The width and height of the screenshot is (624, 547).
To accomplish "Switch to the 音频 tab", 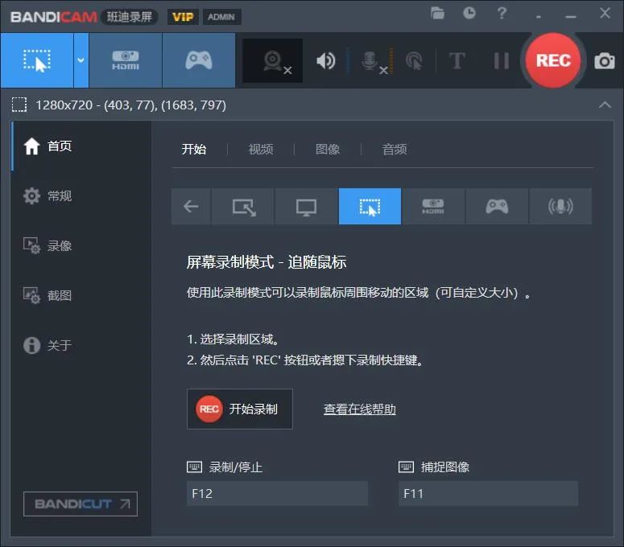I will click(395, 149).
